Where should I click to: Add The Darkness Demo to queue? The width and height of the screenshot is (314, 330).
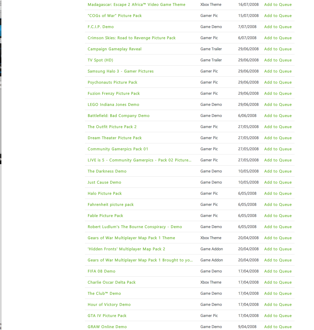coord(278,171)
